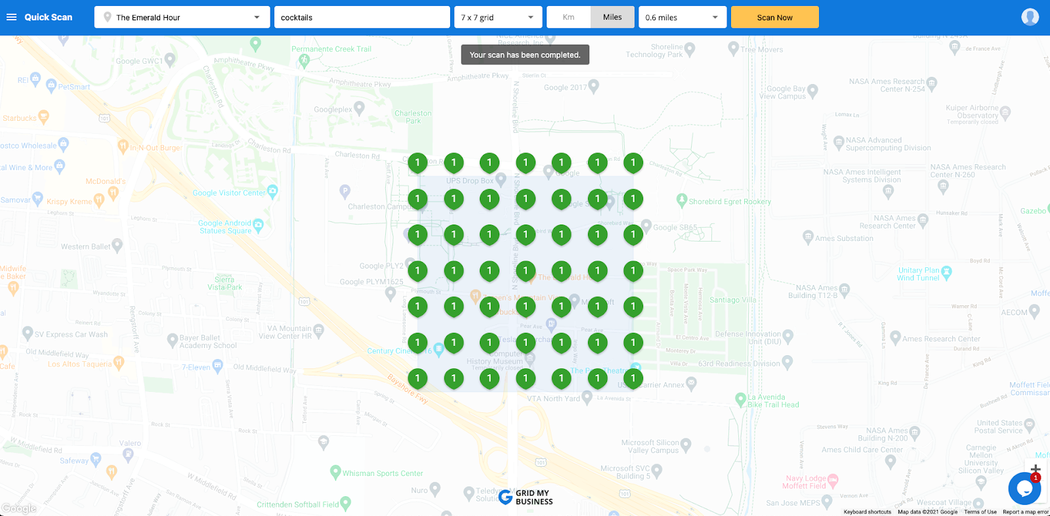Click the Unitary Plan Wind Tunnel marker
The height and width of the screenshot is (516, 1050).
coord(946,272)
